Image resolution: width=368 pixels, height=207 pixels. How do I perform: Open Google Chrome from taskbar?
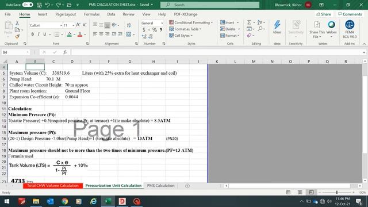point(65,201)
